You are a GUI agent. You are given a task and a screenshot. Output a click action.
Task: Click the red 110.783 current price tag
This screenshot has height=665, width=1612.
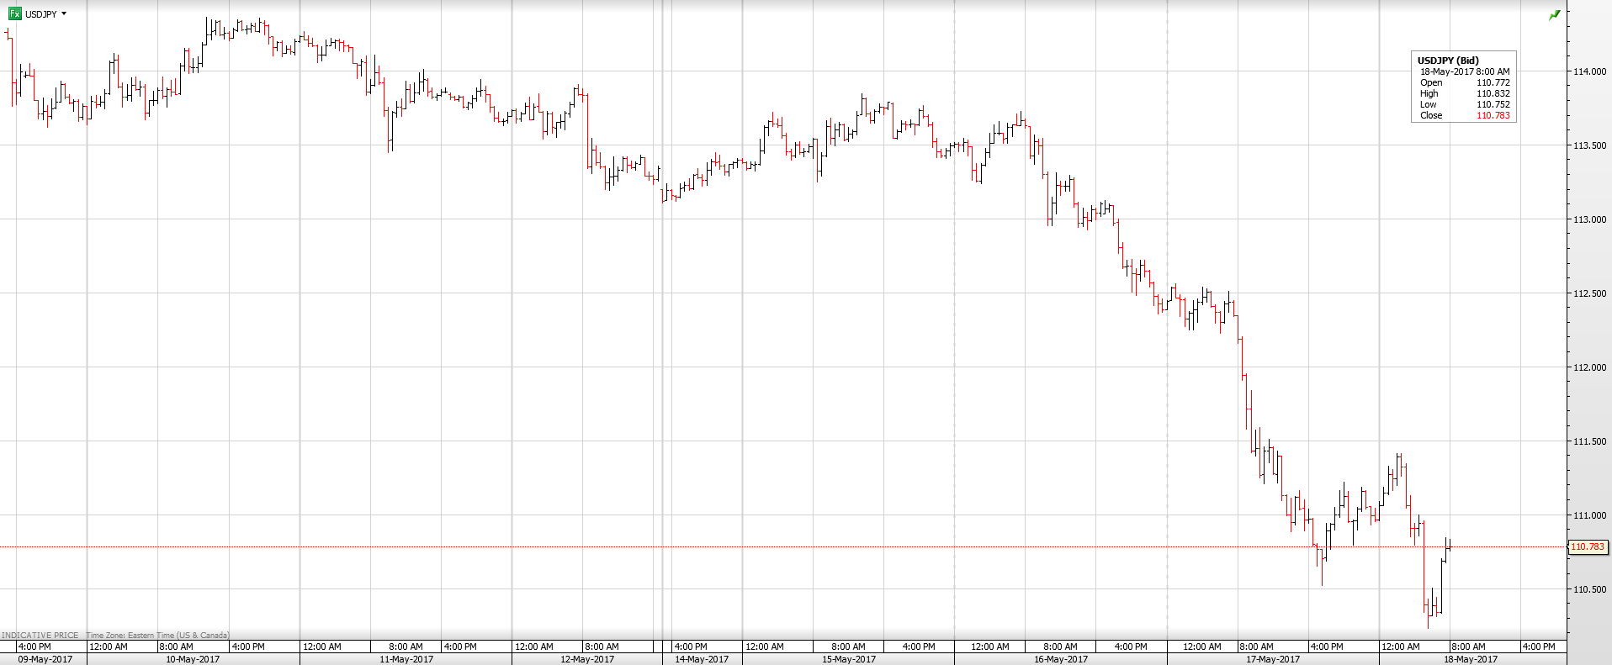[1588, 547]
